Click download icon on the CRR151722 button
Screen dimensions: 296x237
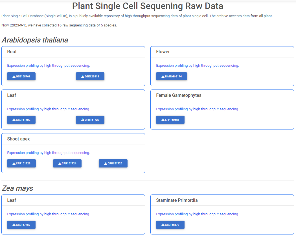click(83, 120)
